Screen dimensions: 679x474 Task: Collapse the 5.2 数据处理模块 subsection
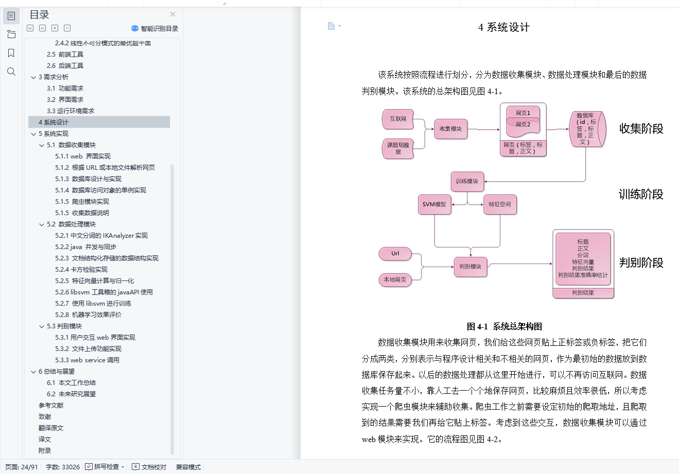(42, 224)
